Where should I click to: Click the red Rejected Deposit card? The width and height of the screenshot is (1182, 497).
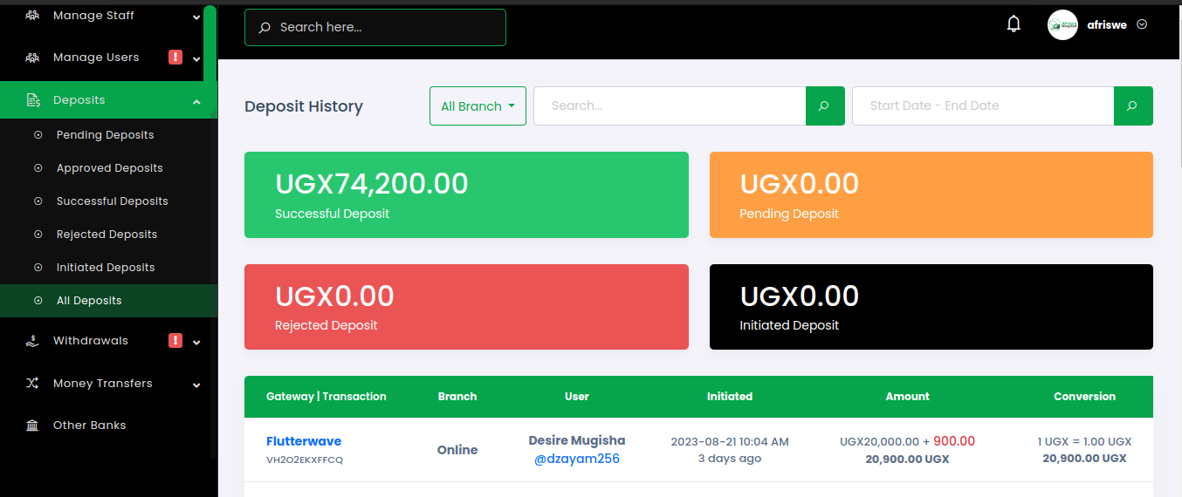(466, 307)
